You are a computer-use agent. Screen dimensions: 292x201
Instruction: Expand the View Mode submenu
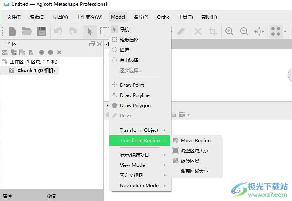pos(140,165)
